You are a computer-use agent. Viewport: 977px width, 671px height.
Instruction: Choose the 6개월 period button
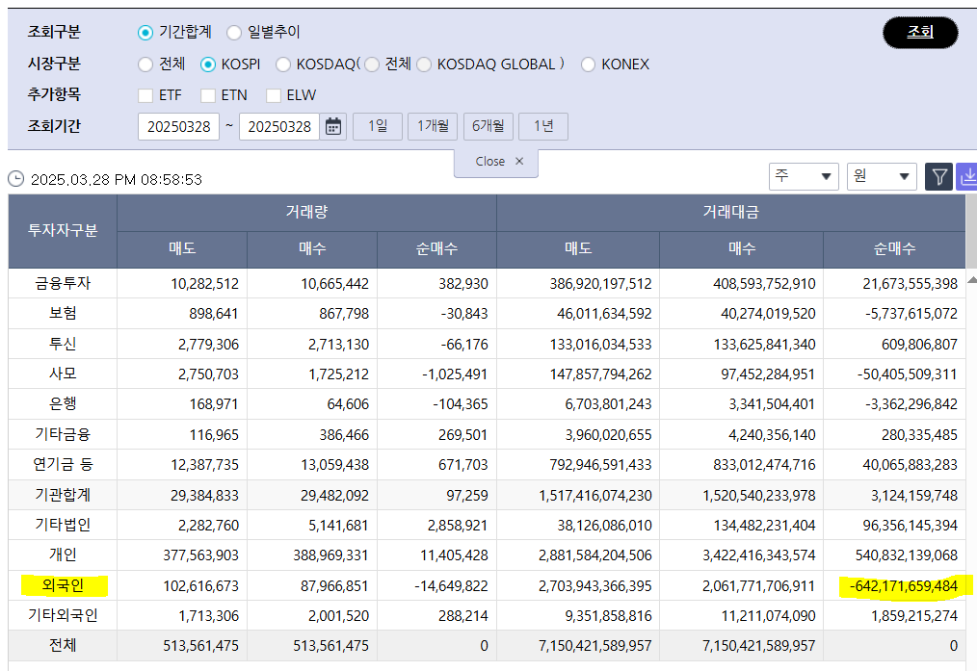click(x=488, y=126)
